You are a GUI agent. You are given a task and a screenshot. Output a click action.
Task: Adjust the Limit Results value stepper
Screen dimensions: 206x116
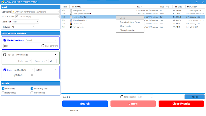[x=152, y=97]
